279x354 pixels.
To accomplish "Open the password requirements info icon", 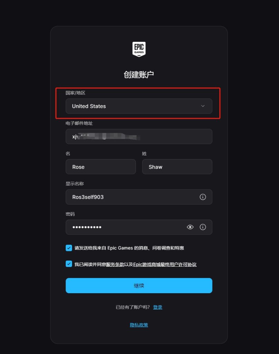I will [203, 227].
